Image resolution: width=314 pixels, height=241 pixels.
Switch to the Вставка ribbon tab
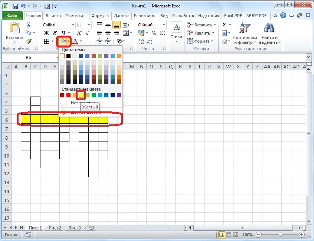pos(53,16)
